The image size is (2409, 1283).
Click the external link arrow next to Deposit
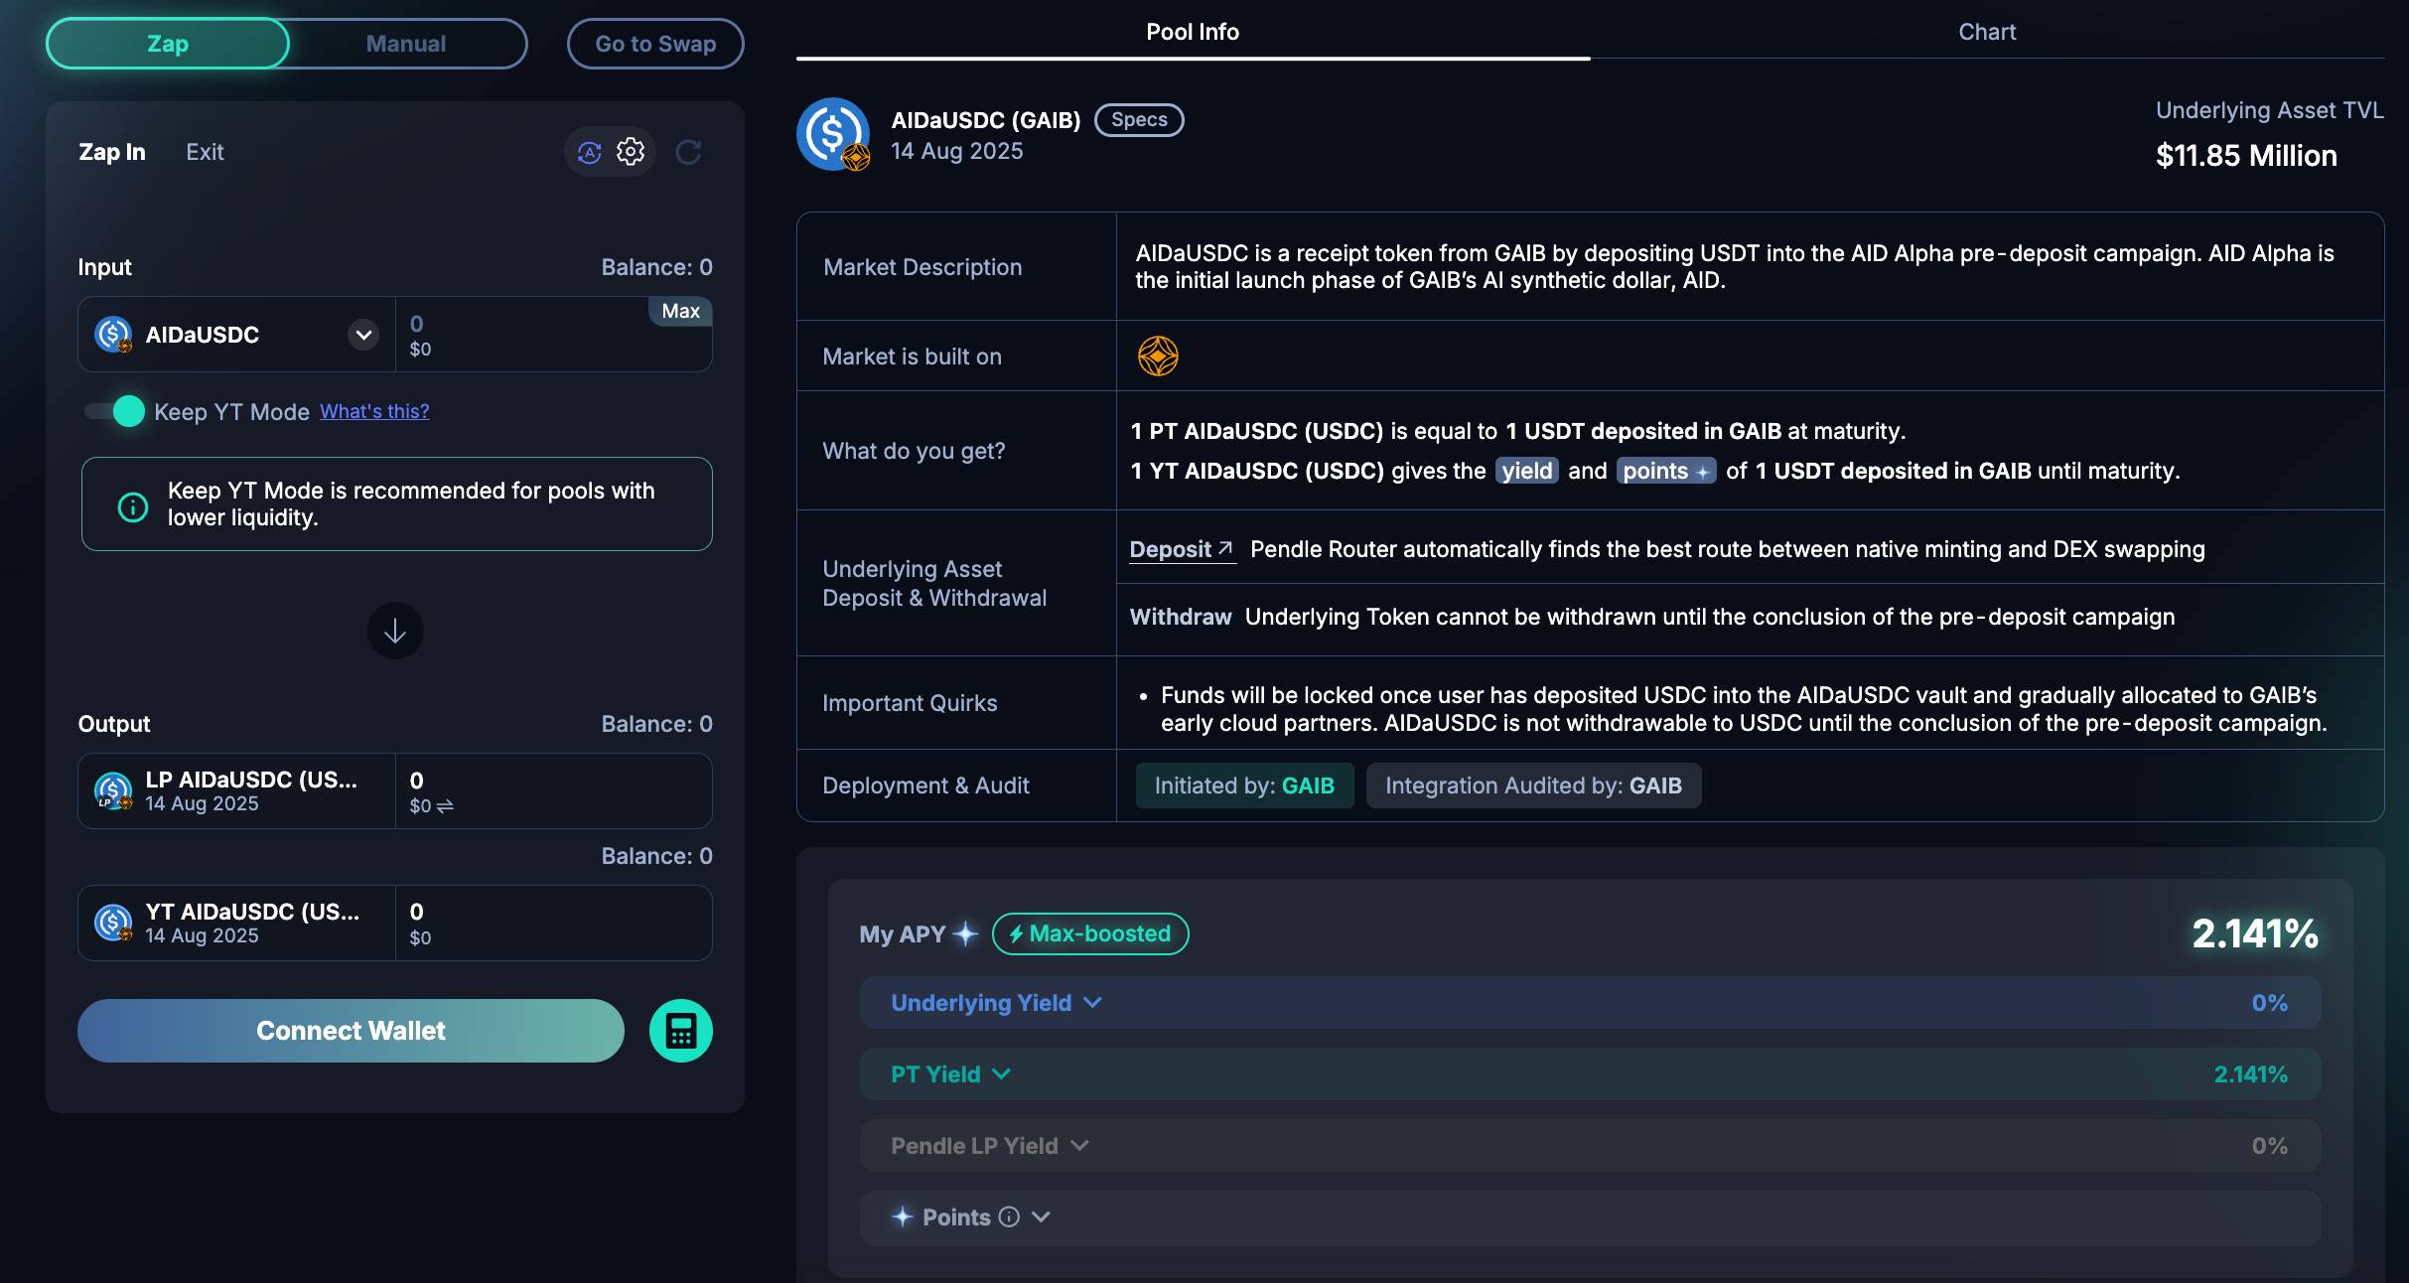click(1225, 548)
